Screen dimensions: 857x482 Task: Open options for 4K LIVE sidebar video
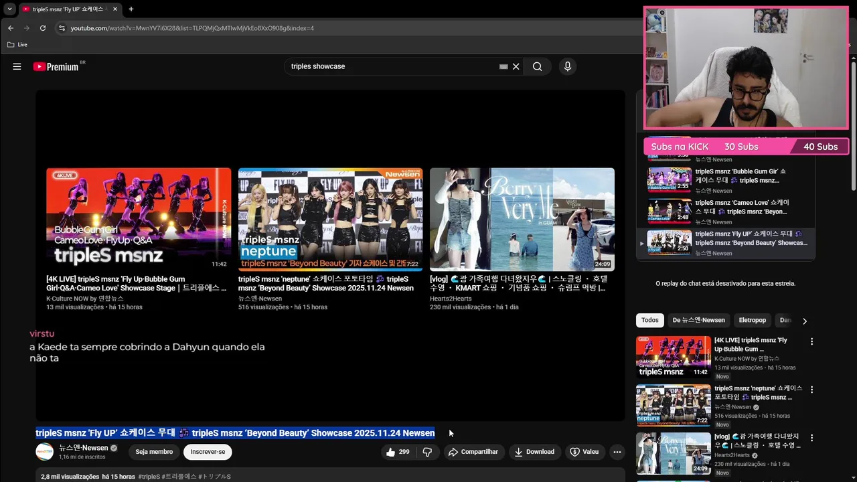point(811,341)
